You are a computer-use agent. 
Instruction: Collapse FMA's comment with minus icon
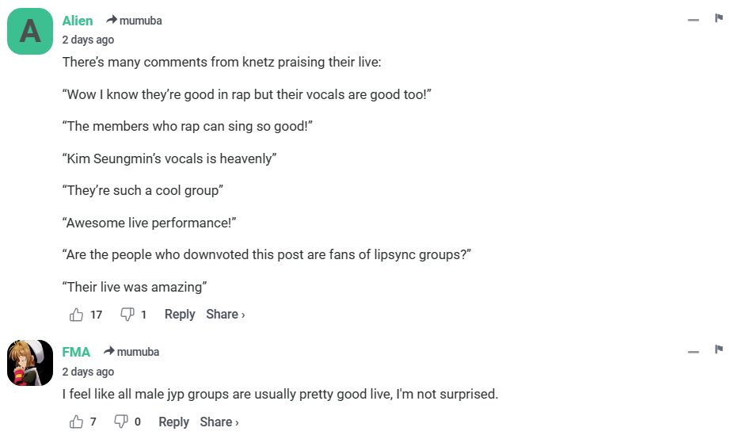point(694,351)
